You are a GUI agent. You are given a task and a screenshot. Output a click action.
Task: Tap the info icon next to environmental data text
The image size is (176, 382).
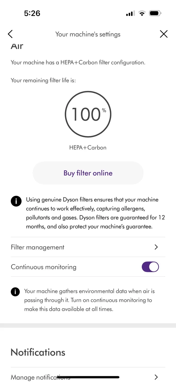tap(15, 292)
